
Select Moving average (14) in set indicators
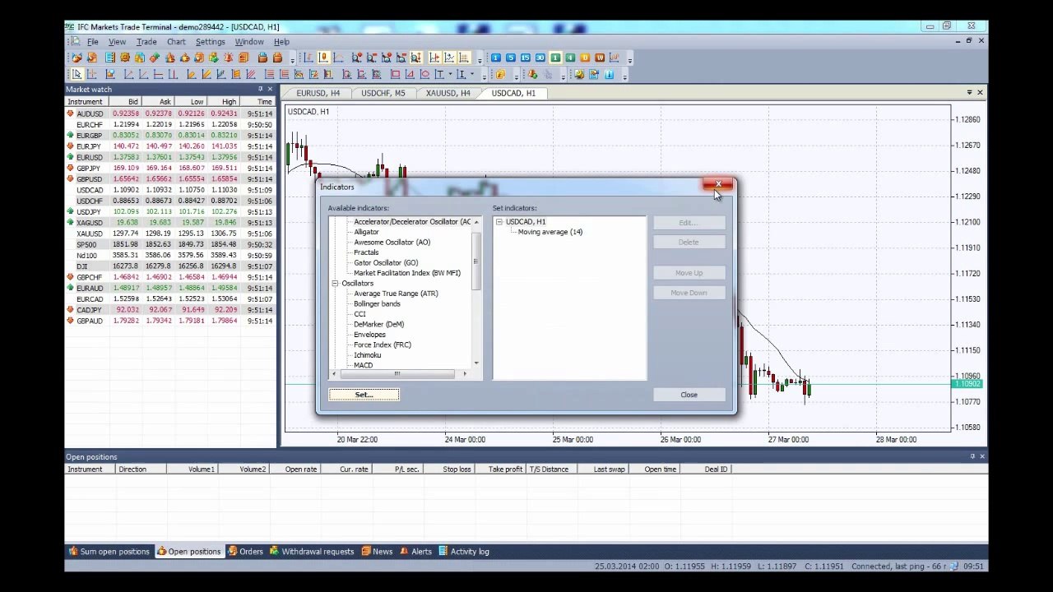click(550, 232)
